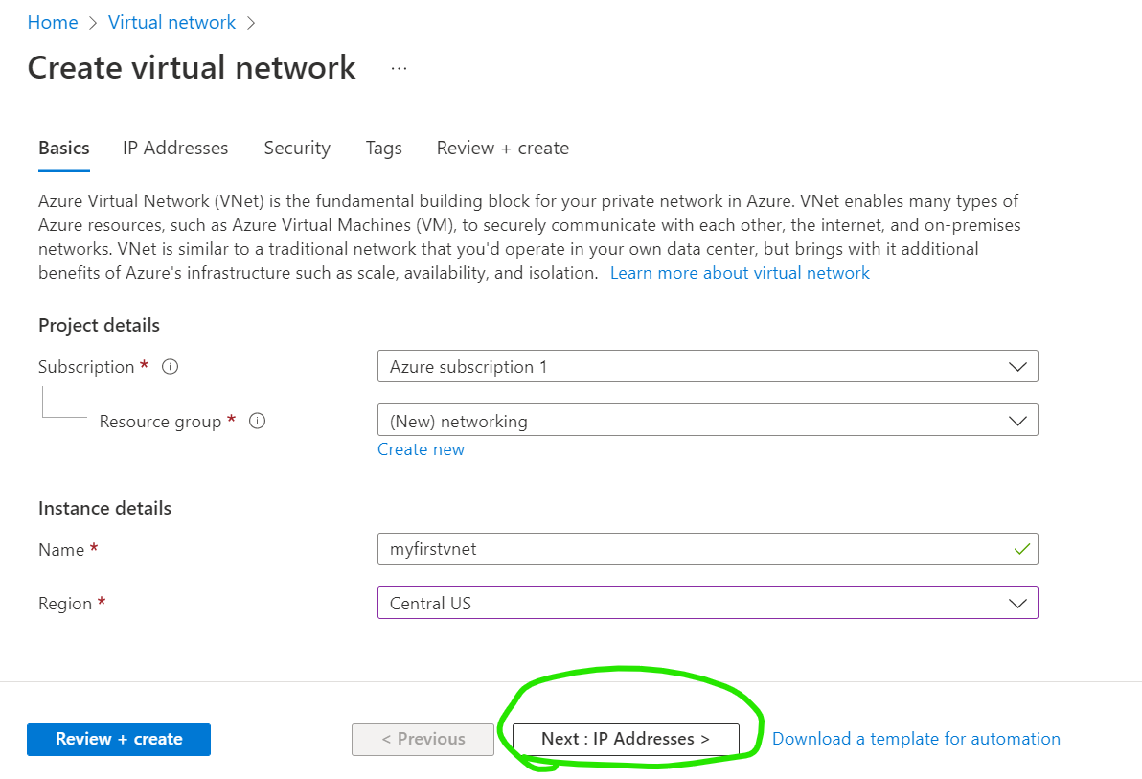Switch to the Basics tab

point(64,148)
